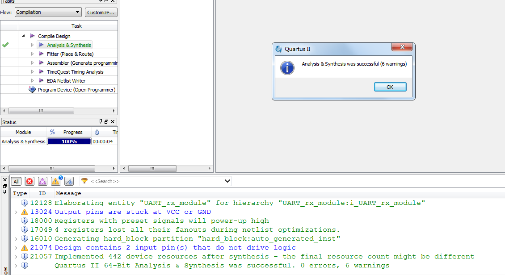505x275 pixels.
Task: Click the Program Device programmer icon
Action: pyautogui.click(x=32, y=89)
